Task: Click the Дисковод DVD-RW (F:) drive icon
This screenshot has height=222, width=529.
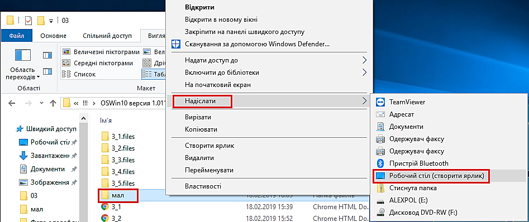Action: (380, 213)
